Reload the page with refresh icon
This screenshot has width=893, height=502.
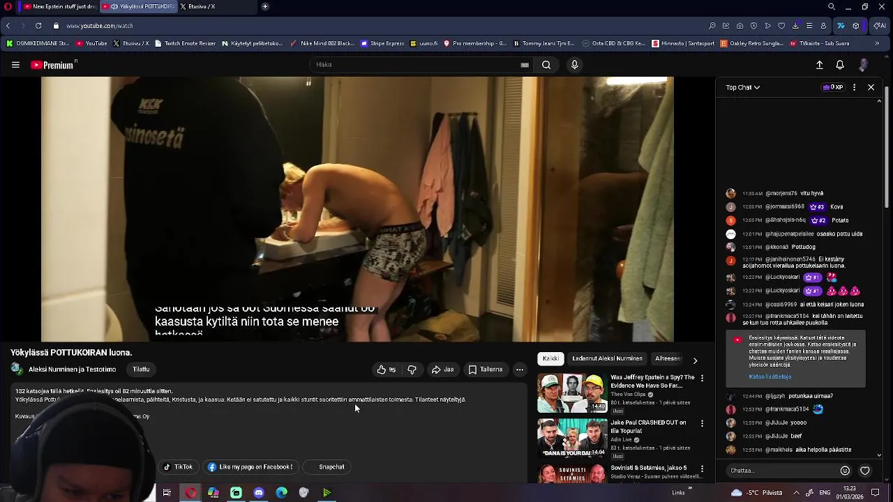38,26
